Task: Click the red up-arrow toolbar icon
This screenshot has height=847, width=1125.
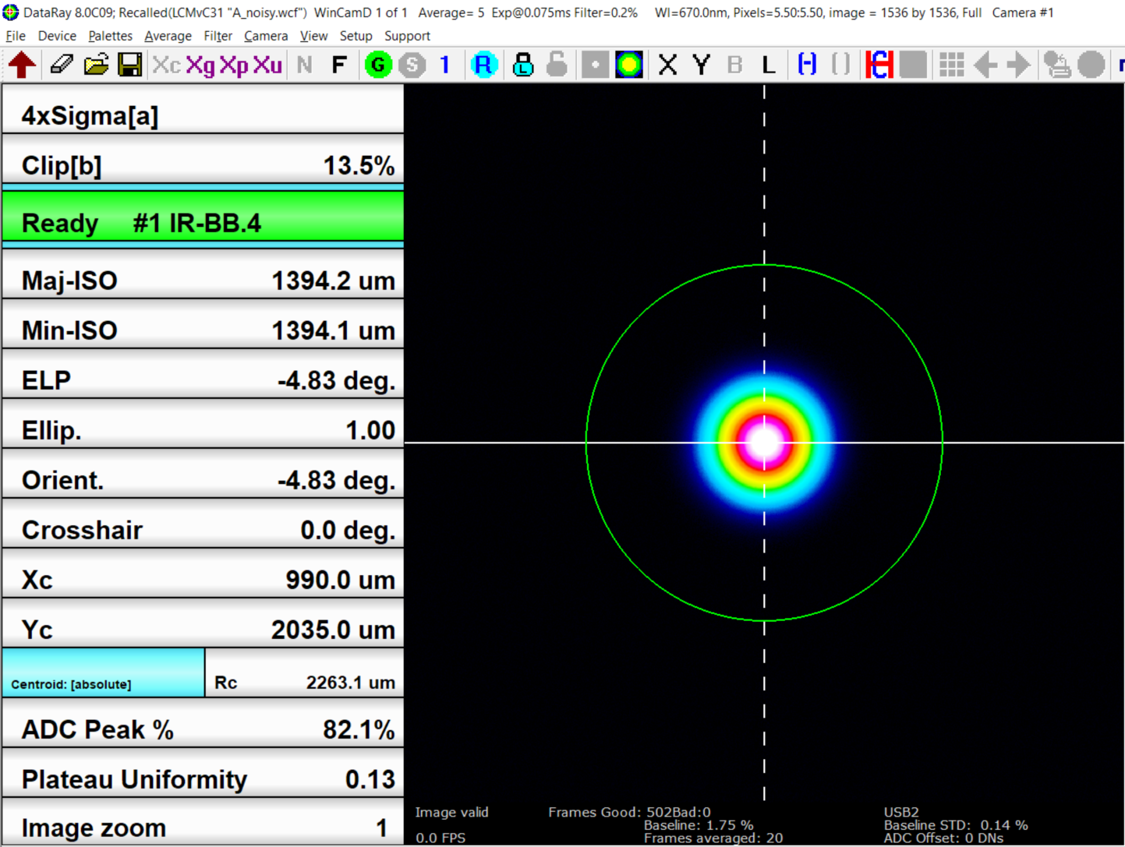Action: 22,65
